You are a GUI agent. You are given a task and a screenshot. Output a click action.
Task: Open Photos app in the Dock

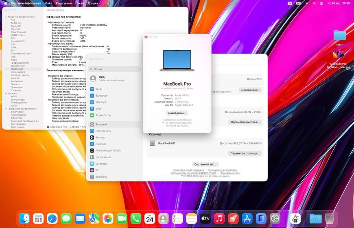tap(108, 219)
